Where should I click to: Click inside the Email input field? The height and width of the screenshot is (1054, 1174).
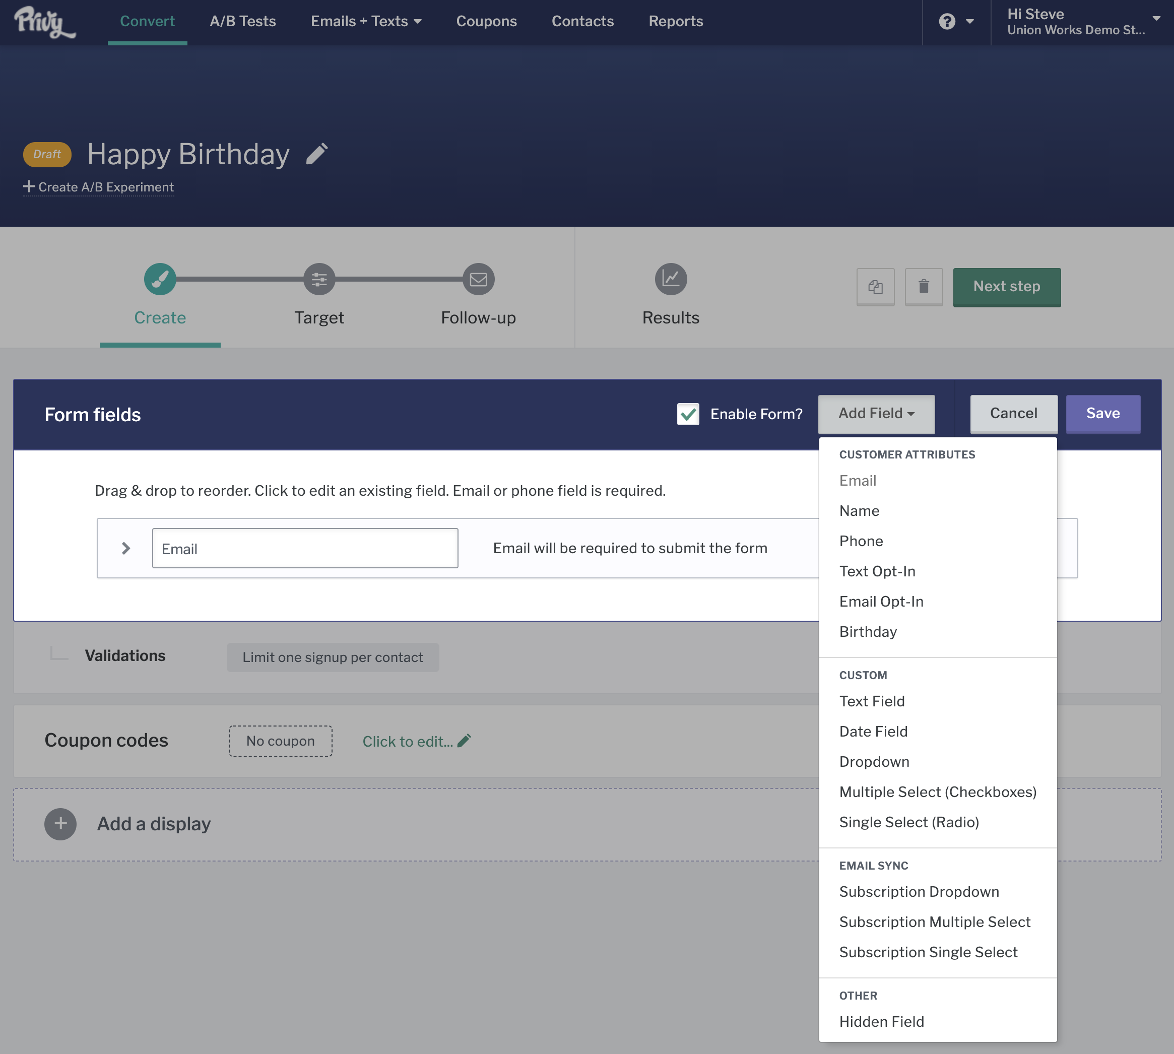coord(305,548)
